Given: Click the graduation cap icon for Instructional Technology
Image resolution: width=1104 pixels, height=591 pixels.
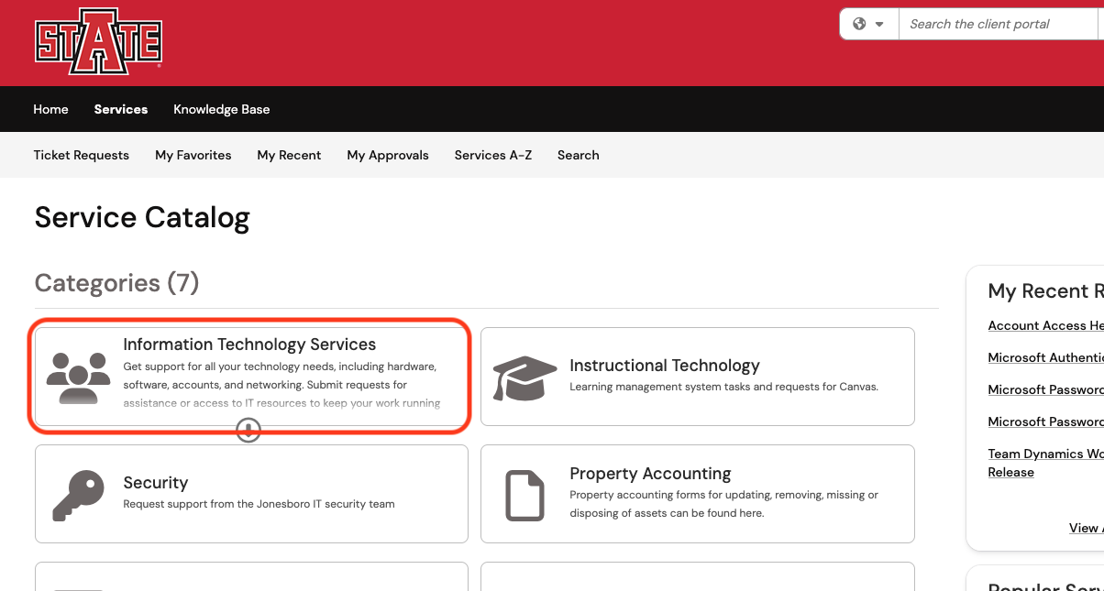Looking at the screenshot, I should click(524, 378).
